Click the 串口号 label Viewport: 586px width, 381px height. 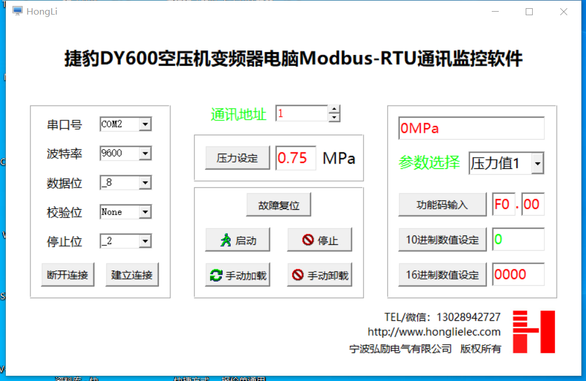coord(64,124)
